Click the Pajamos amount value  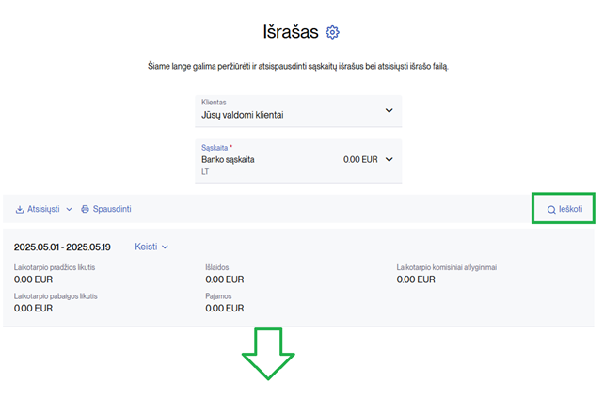click(225, 309)
